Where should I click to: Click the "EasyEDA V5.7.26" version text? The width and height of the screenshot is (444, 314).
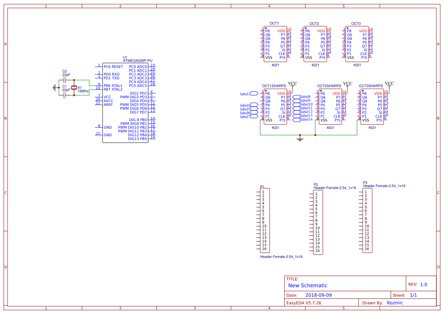[x=304, y=303]
